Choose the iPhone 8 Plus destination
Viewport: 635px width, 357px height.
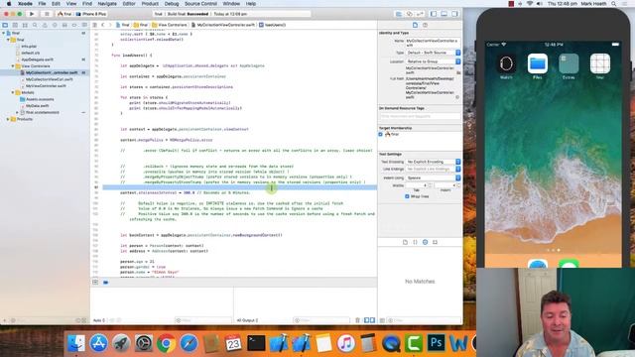pos(91,14)
